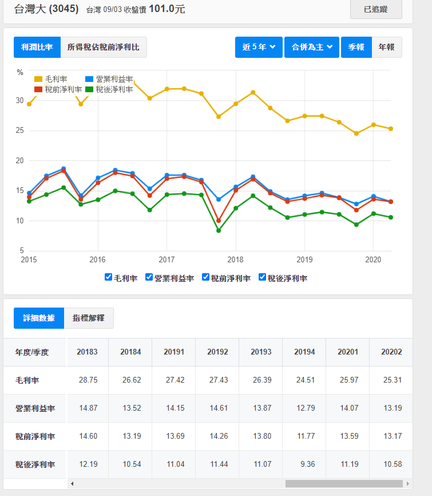Click the 20193 column header
This screenshot has height=496, width=432.
click(x=261, y=352)
